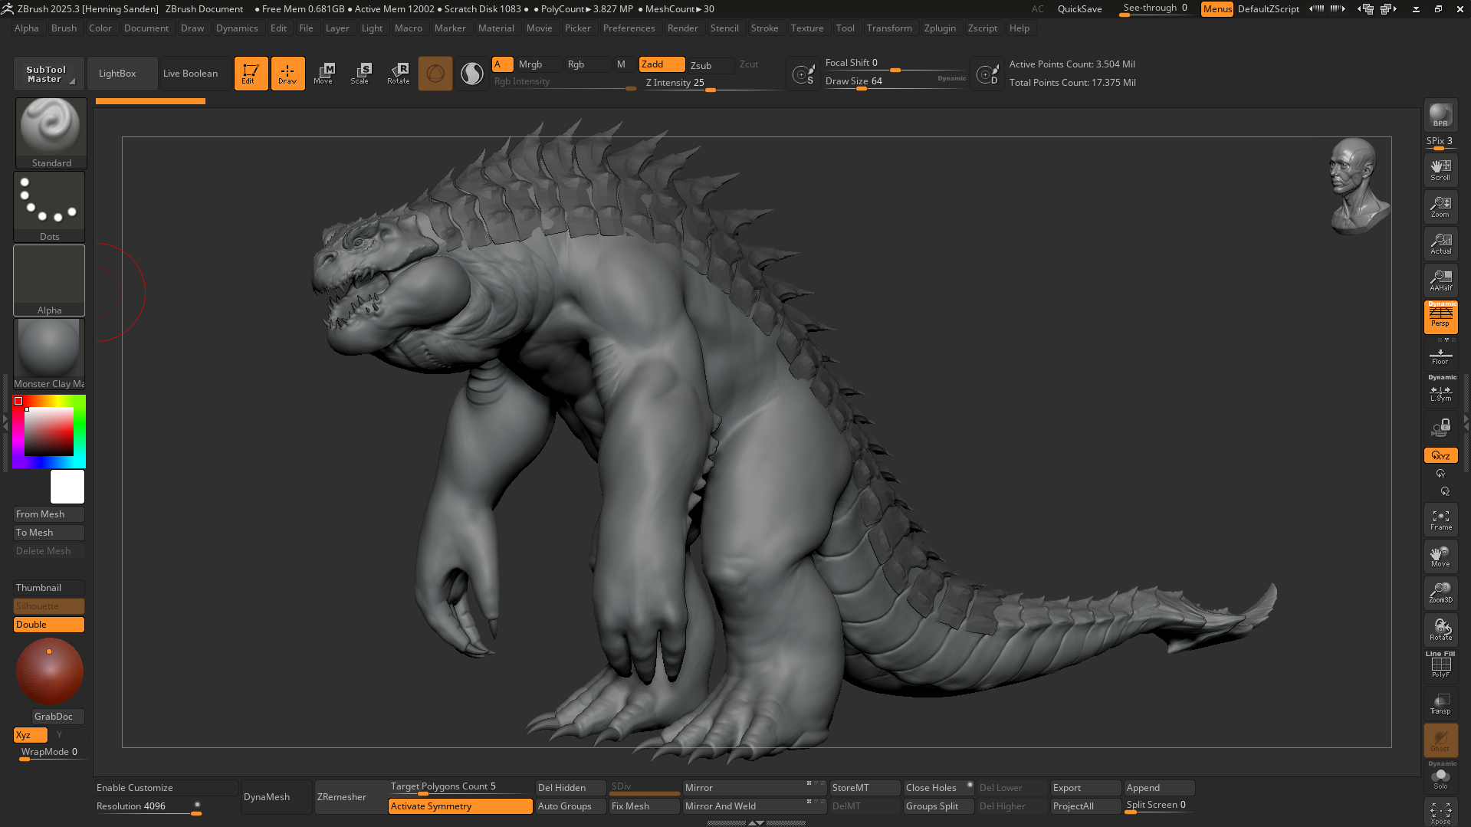Click the Focal Shift slider

[x=895, y=64]
